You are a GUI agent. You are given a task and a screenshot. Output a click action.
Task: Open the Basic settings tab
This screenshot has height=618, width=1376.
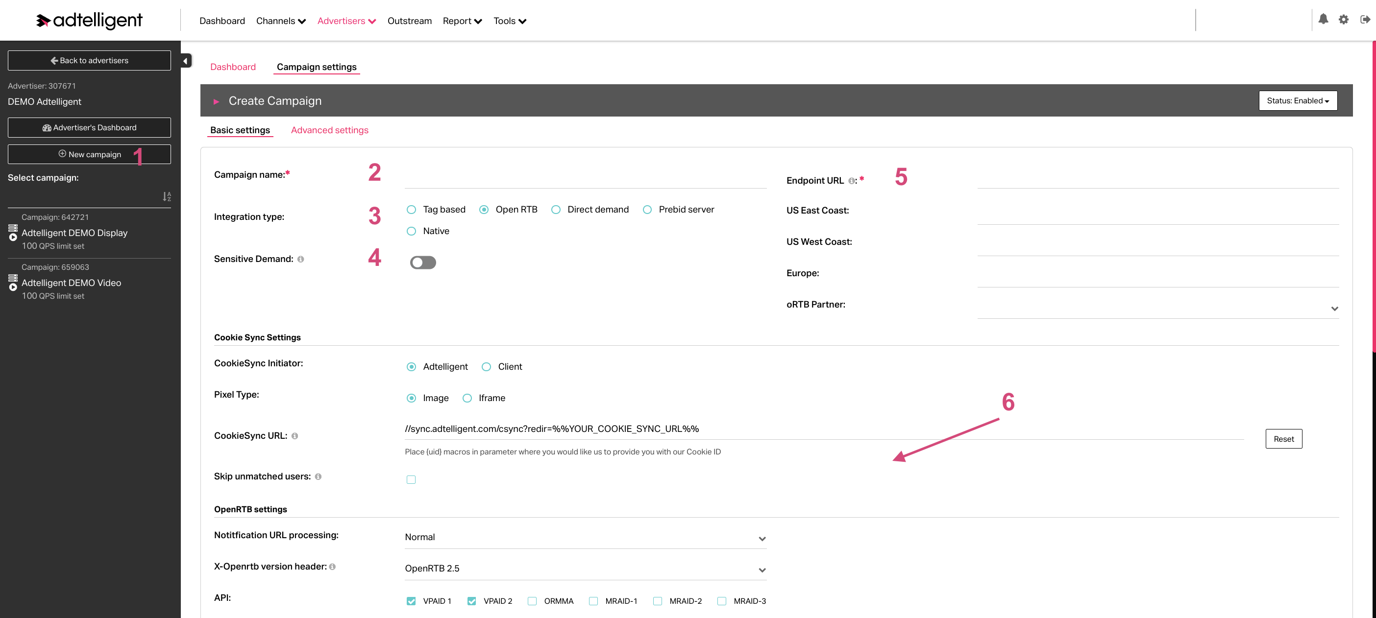241,131
